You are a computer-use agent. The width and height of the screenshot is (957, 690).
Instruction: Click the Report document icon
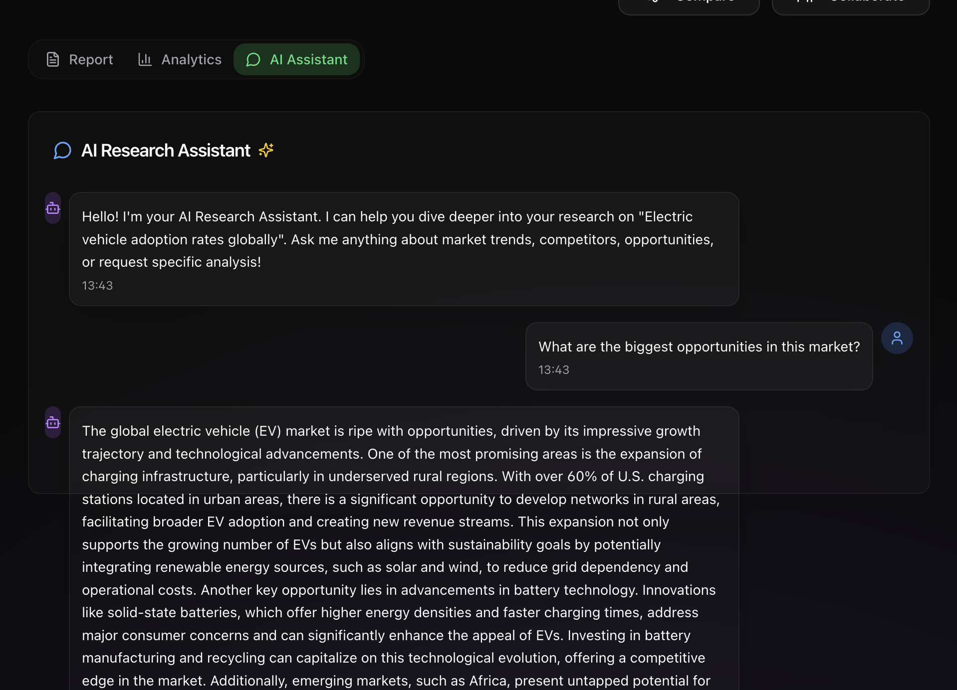click(x=53, y=60)
